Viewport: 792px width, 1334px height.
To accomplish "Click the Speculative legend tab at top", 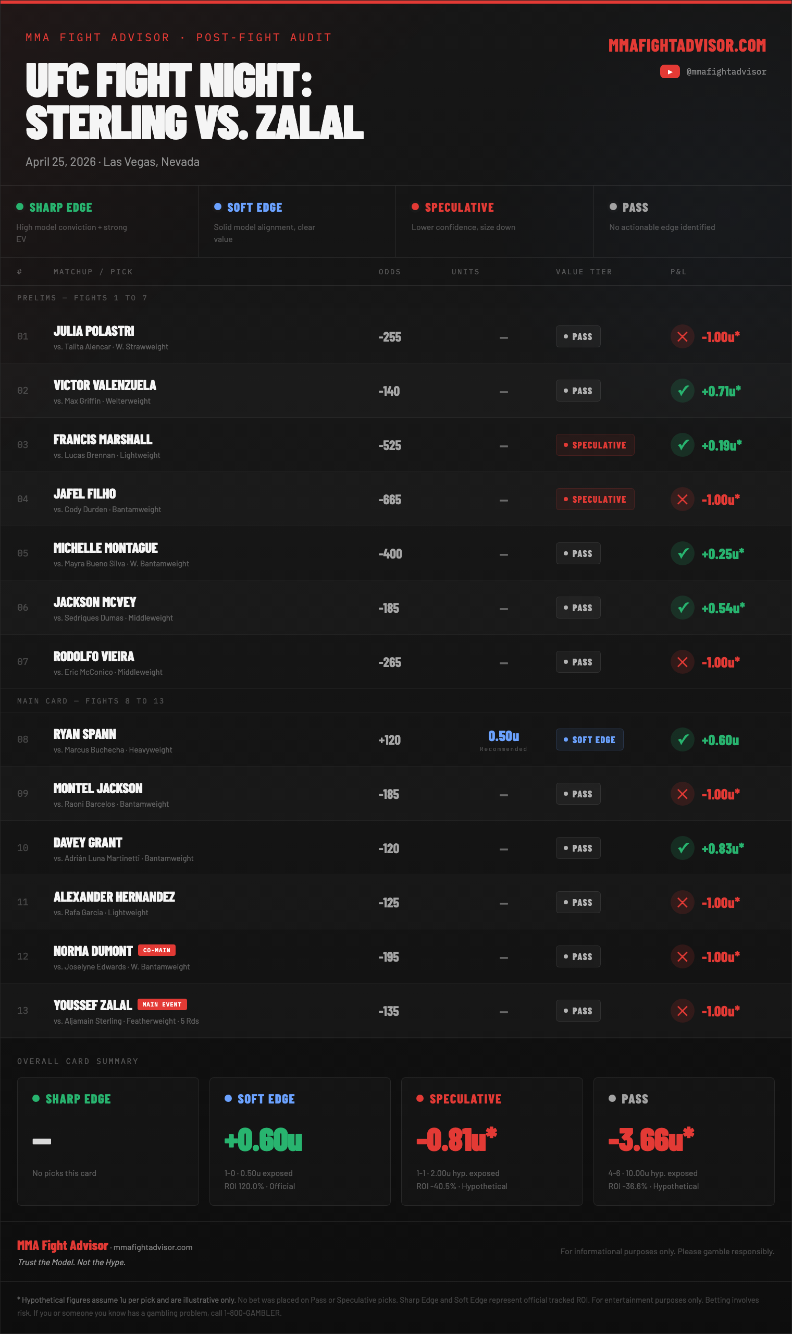I will tap(494, 221).
